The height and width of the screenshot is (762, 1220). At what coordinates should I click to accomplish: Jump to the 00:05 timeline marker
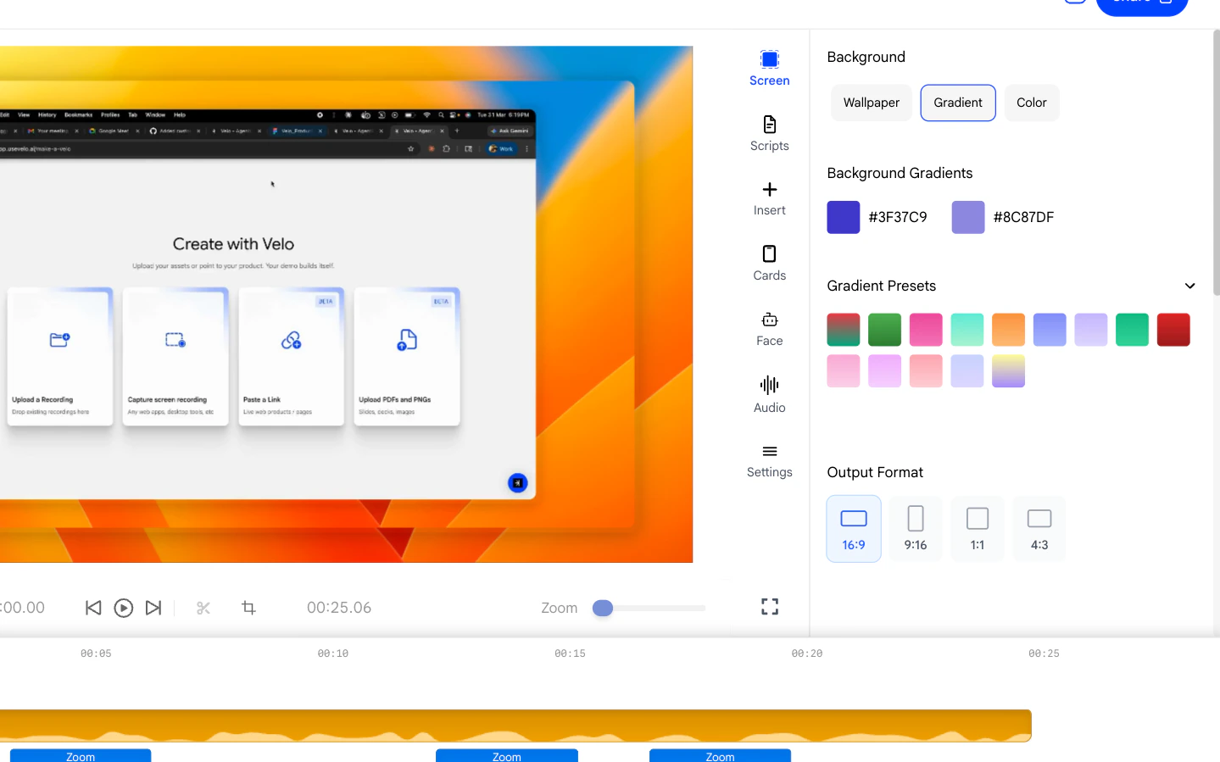(96, 654)
